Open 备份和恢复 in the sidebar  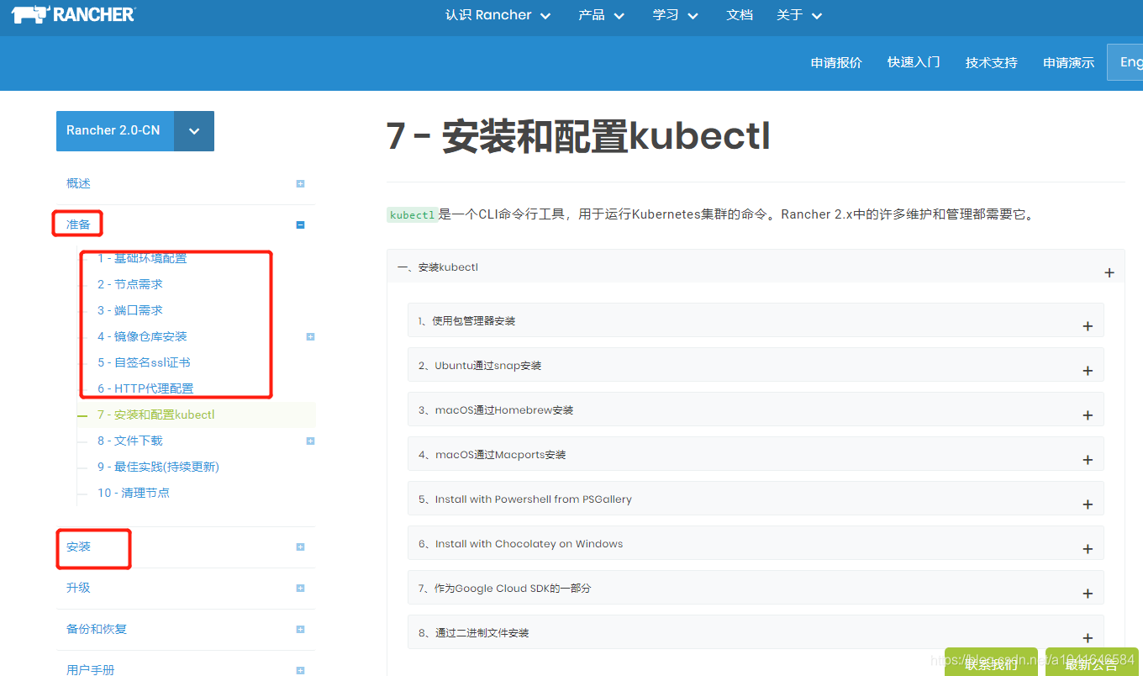click(x=97, y=629)
